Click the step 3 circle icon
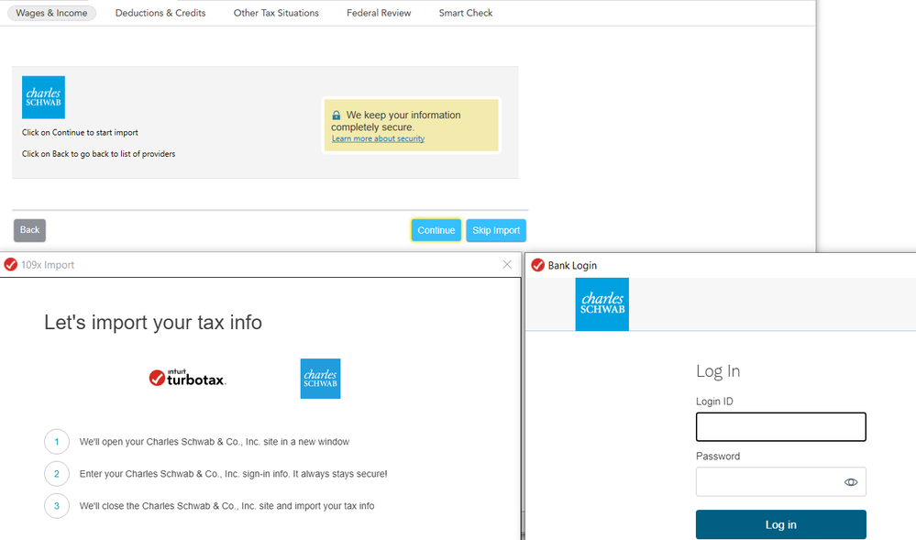This screenshot has height=540, width=916. pos(57,506)
